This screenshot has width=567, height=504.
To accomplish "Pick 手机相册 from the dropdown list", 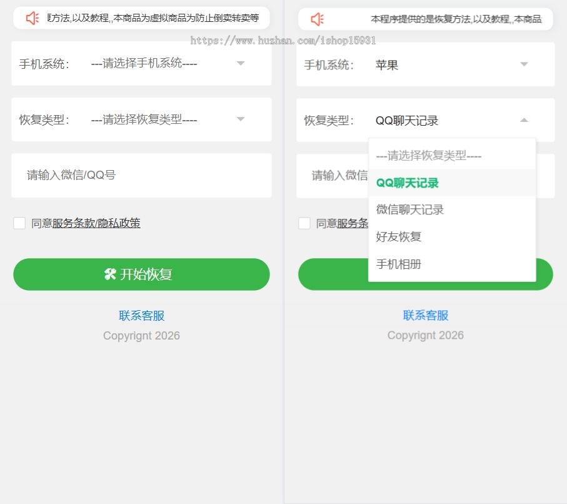I will [x=452, y=264].
